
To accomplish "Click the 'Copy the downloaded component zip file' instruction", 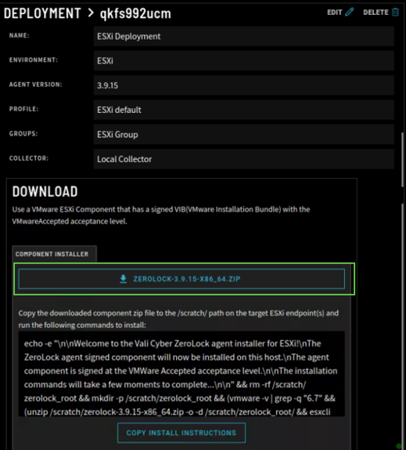I will [x=178, y=319].
